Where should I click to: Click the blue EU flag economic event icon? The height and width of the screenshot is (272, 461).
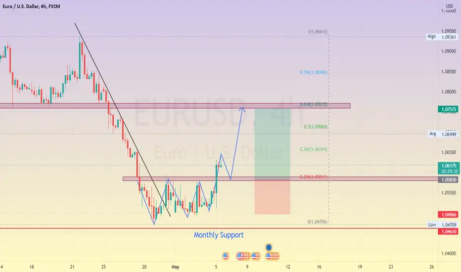click(x=269, y=247)
